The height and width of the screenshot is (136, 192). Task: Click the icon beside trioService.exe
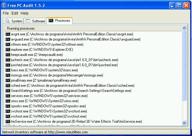tap(8, 121)
